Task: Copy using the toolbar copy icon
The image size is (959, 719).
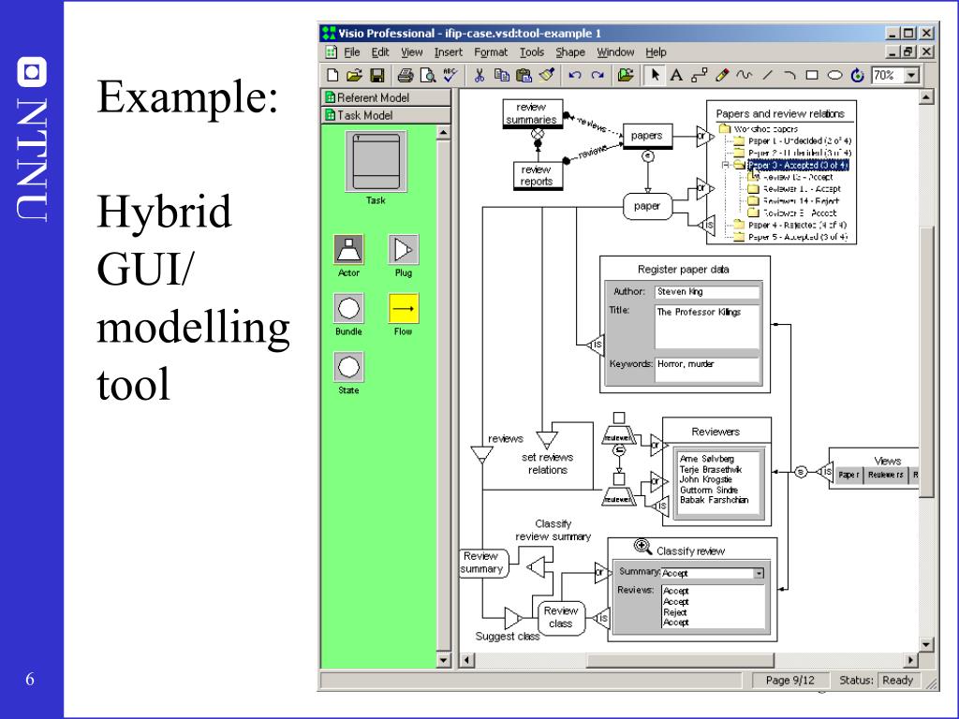Action: coord(502,75)
